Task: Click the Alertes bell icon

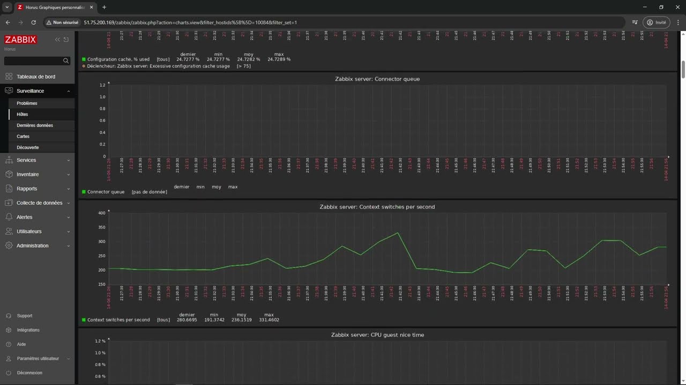Action: click(9, 217)
